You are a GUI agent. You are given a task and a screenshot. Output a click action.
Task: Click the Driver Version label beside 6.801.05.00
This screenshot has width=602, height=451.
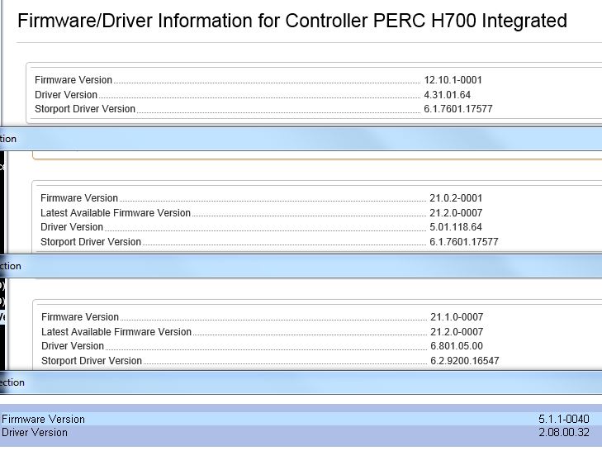(x=73, y=346)
